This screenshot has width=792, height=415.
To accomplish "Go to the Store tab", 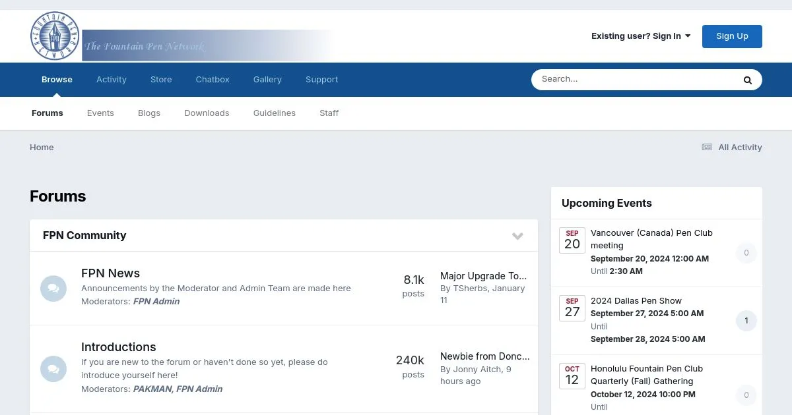I will click(161, 80).
